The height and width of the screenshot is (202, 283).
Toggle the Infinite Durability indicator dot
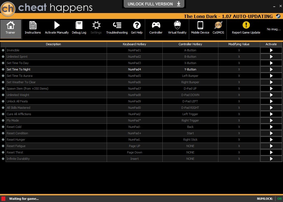click(x=3, y=159)
